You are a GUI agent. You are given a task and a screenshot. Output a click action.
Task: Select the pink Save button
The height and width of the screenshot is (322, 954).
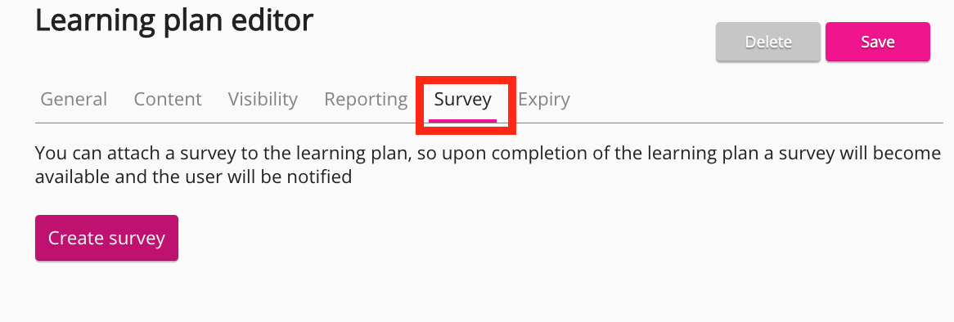877,42
